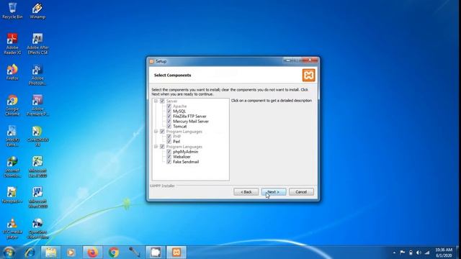Select the Microsoft Excel 2010 desktop shortcut
The height and width of the screenshot is (259, 461).
[37, 166]
